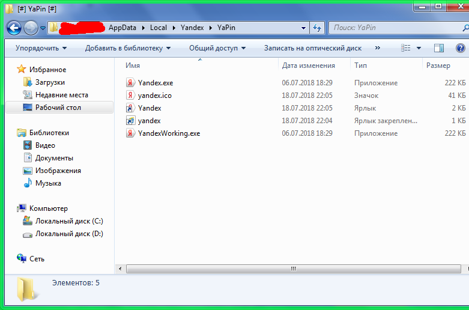The width and height of the screenshot is (469, 310).
Task: Toggle the preview pane button
Action: coord(439,48)
